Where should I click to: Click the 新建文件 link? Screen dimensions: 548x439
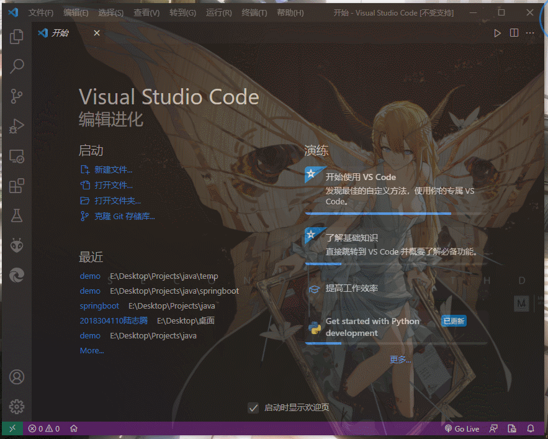[113, 170]
